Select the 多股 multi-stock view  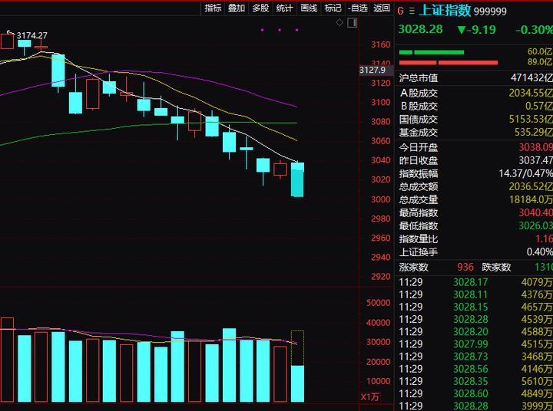(x=260, y=8)
